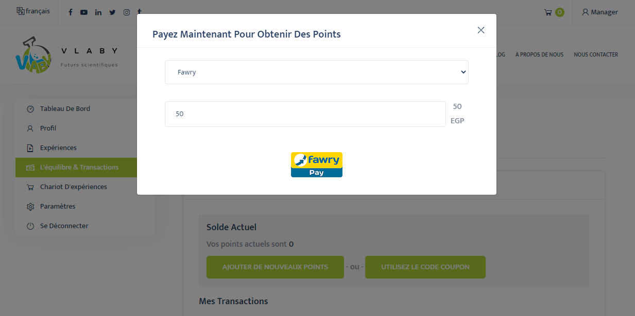Click the Fawry Pay logo button
This screenshot has height=316, width=635.
tap(317, 164)
